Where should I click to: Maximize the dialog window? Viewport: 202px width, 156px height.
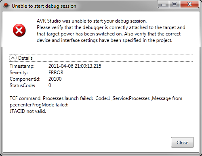tap(175, 4)
